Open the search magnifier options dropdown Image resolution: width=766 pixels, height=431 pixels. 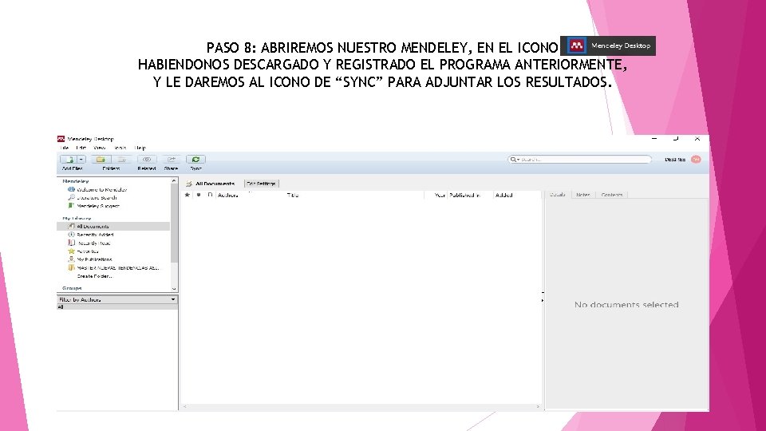coord(514,160)
